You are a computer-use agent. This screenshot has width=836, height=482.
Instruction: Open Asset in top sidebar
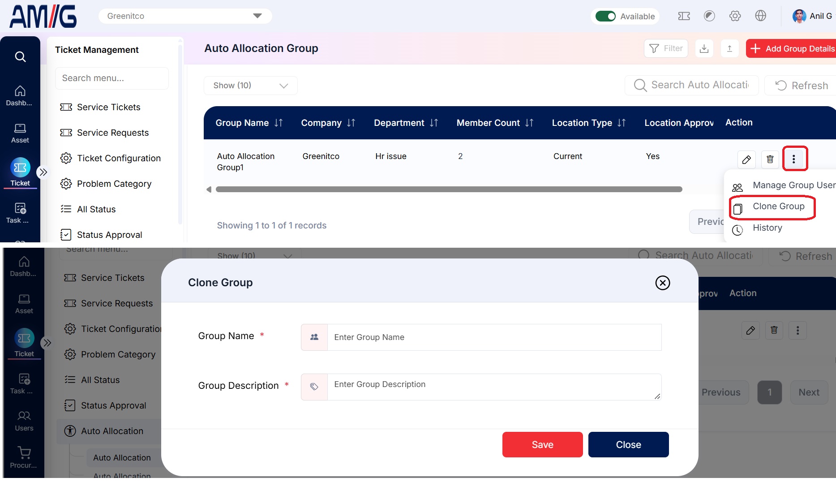20,133
